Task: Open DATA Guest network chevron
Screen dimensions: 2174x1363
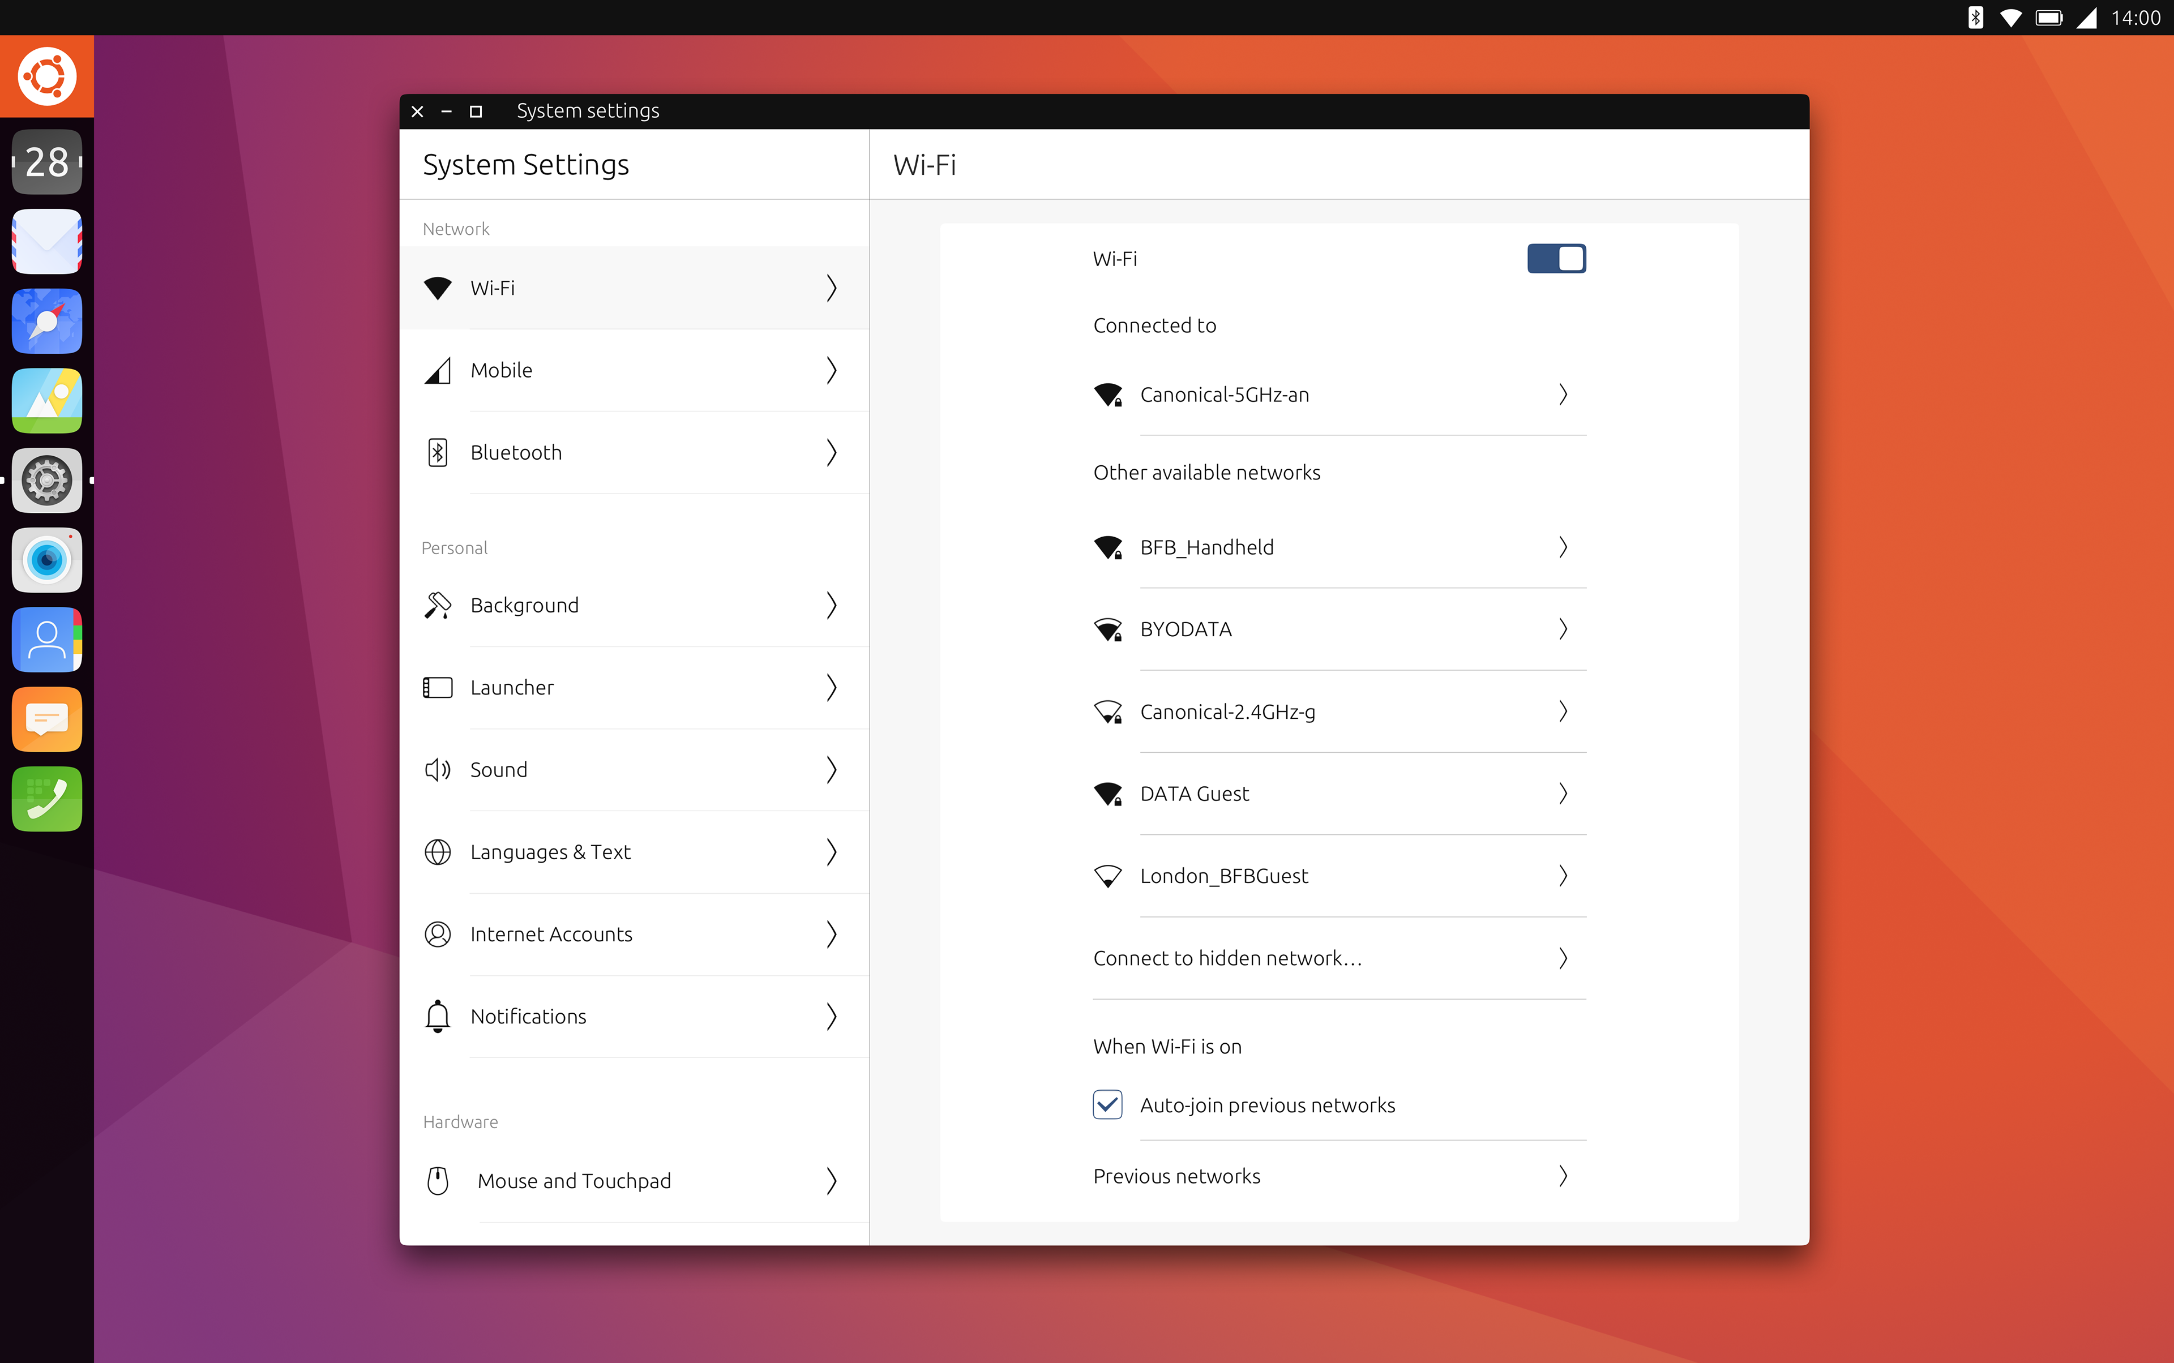Action: coord(1564,794)
